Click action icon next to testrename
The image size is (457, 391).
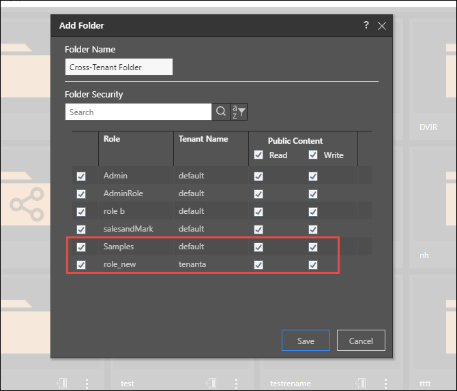click(x=359, y=383)
